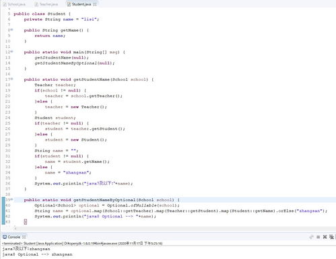Click the orElse("zhangsan") call on line 41
336x259 pixels.
pos(302,211)
